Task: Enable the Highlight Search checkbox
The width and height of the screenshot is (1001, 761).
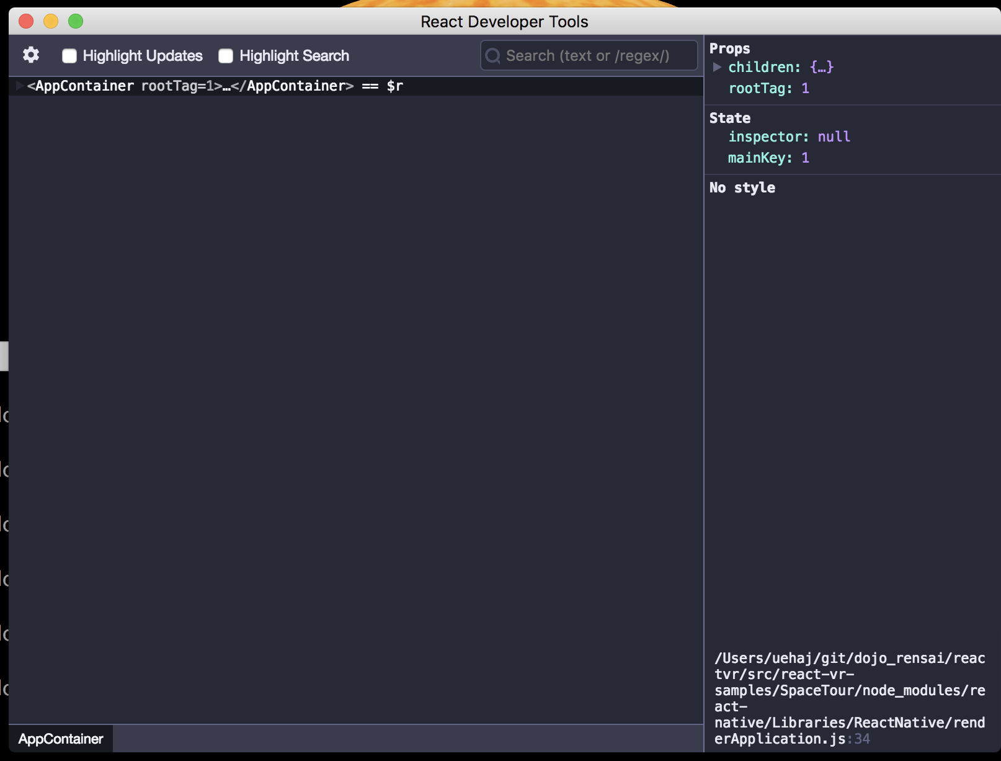Action: pos(226,56)
